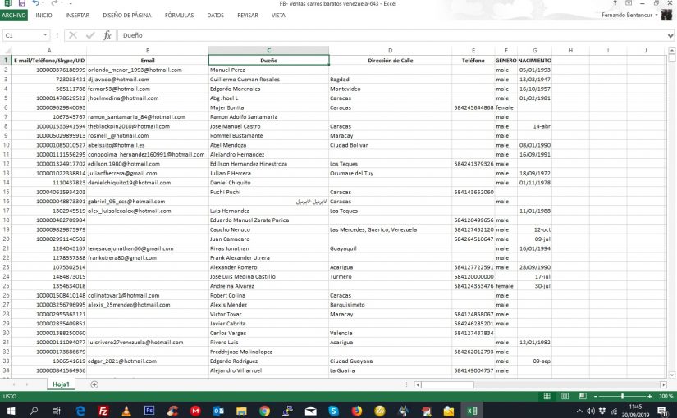Open the FÓRMULAS ribbon tab
The image size is (677, 418).
[x=179, y=15]
